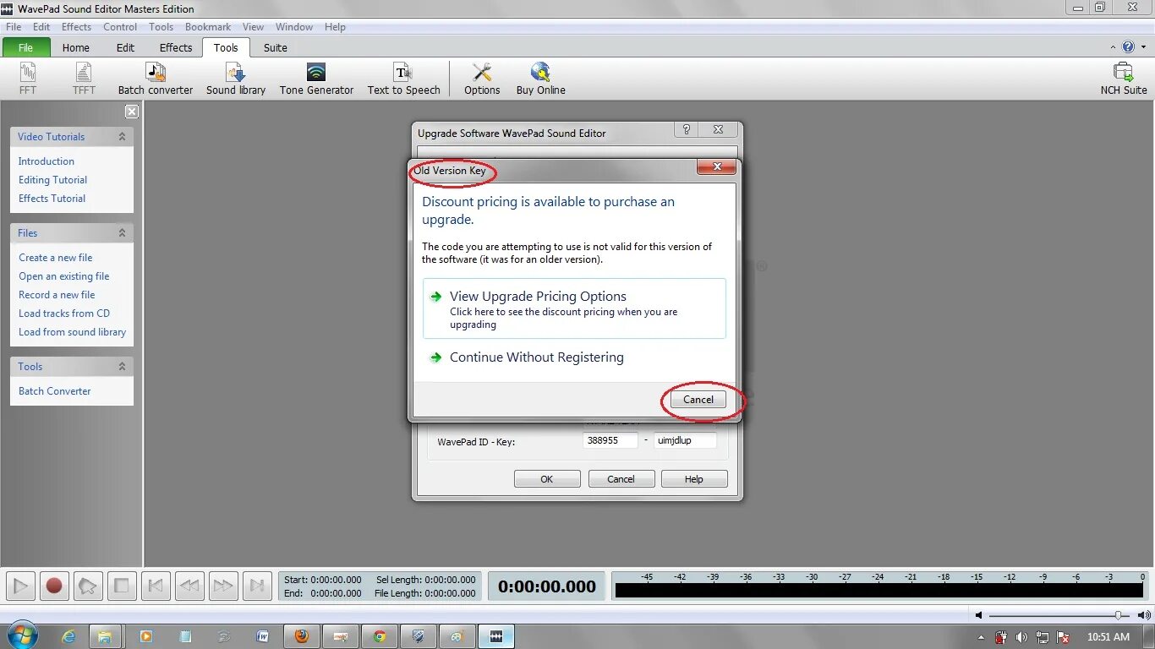Open Google Chrome from the taskbar
Image resolution: width=1155 pixels, height=649 pixels.
point(380,636)
